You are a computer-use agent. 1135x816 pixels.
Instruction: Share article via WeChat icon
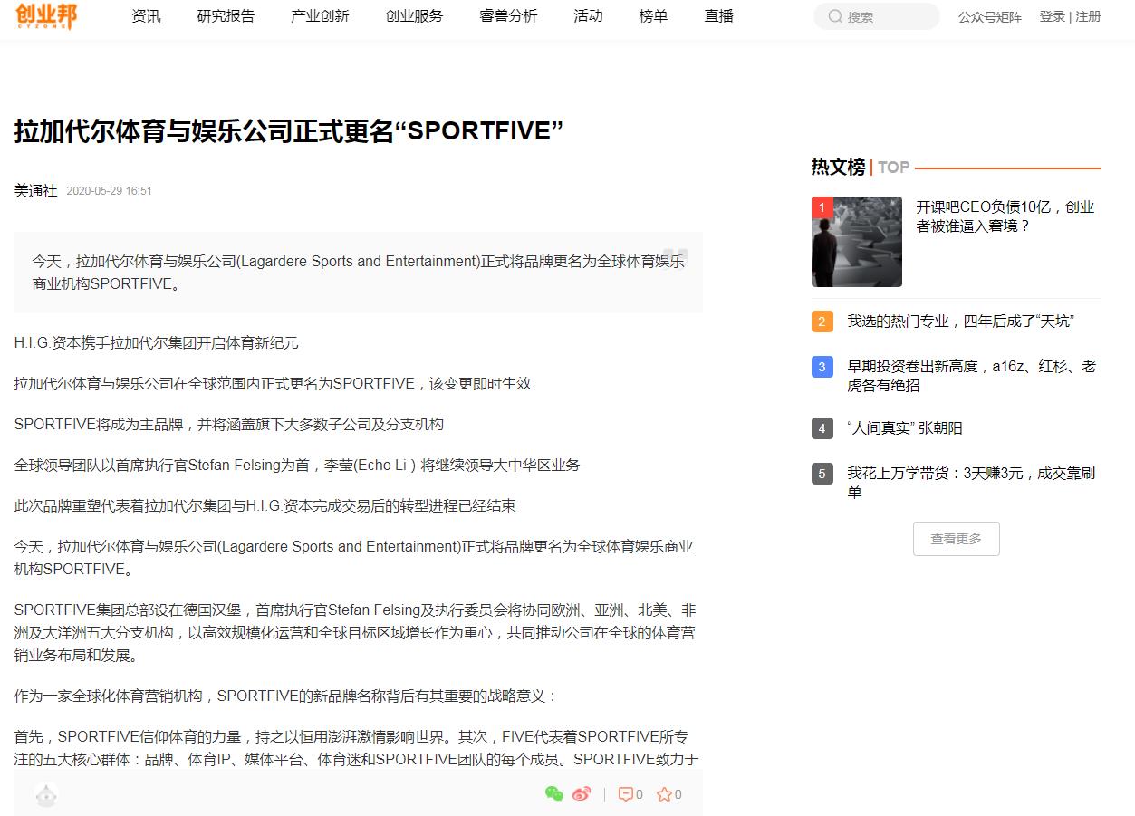[553, 794]
